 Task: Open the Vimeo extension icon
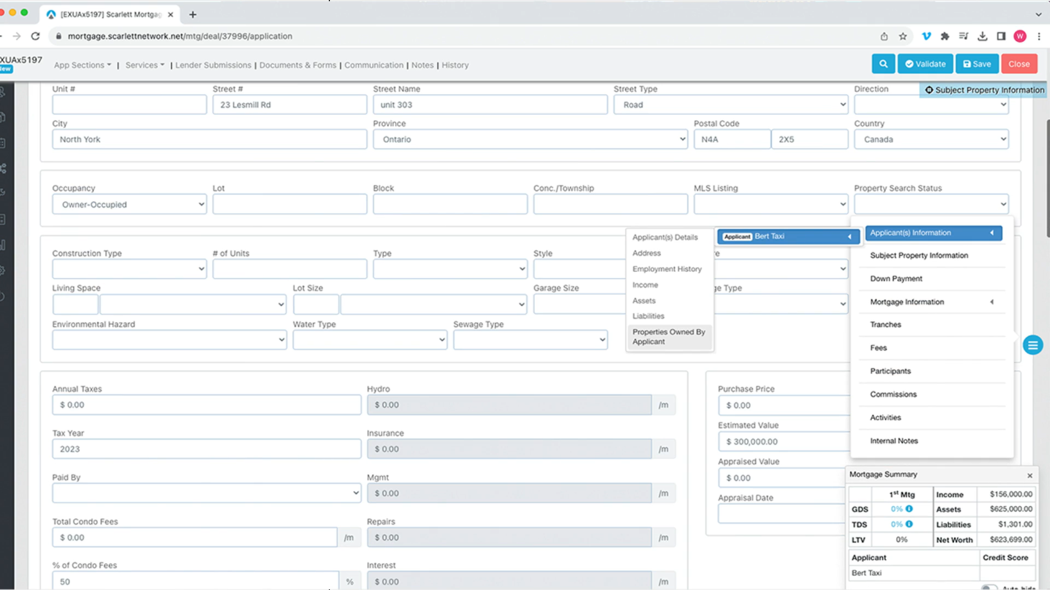coord(926,36)
